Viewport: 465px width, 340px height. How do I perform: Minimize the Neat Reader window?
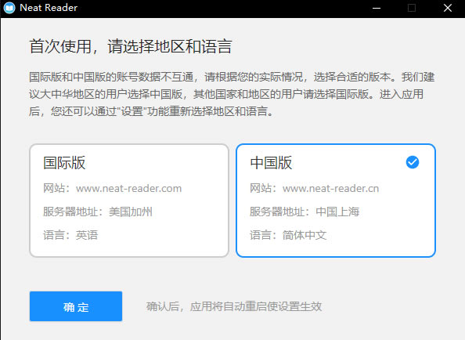tap(377, 8)
